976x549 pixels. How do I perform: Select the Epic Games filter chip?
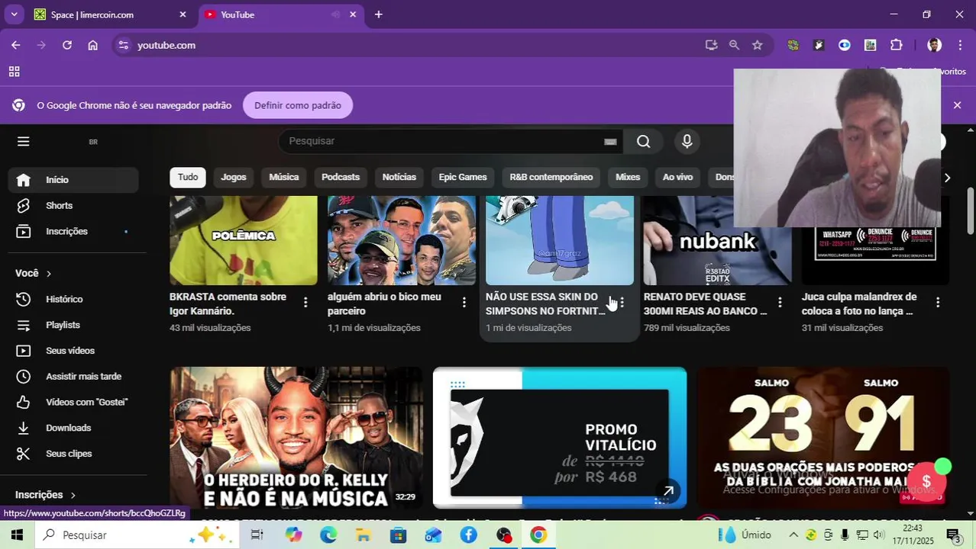point(463,177)
